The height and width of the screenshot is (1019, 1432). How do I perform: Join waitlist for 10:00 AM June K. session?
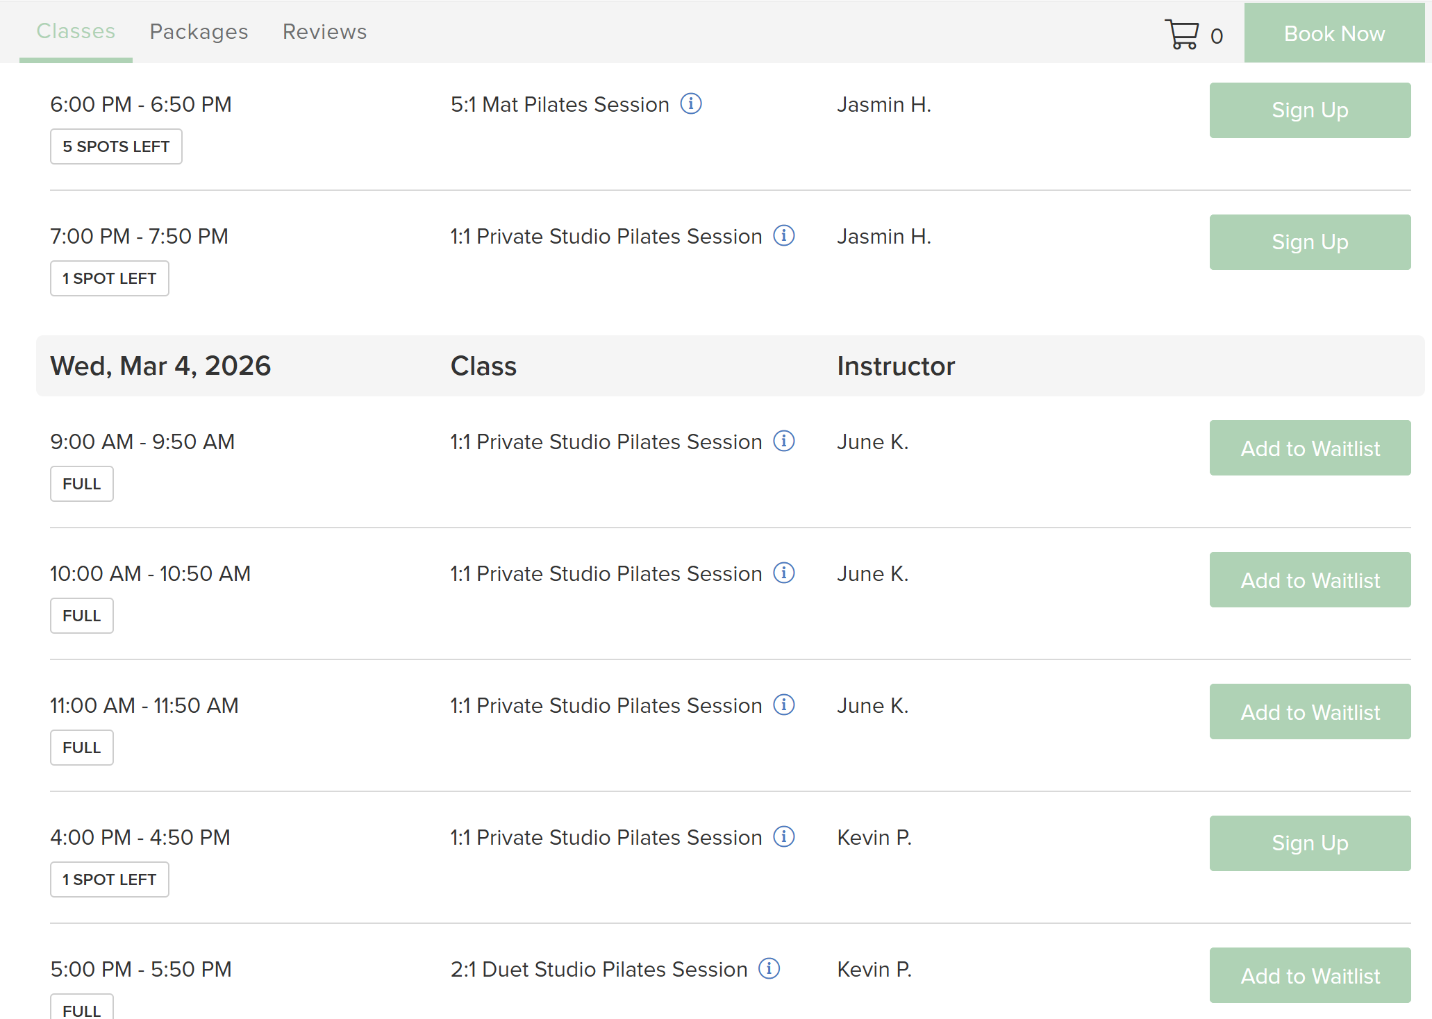point(1309,580)
